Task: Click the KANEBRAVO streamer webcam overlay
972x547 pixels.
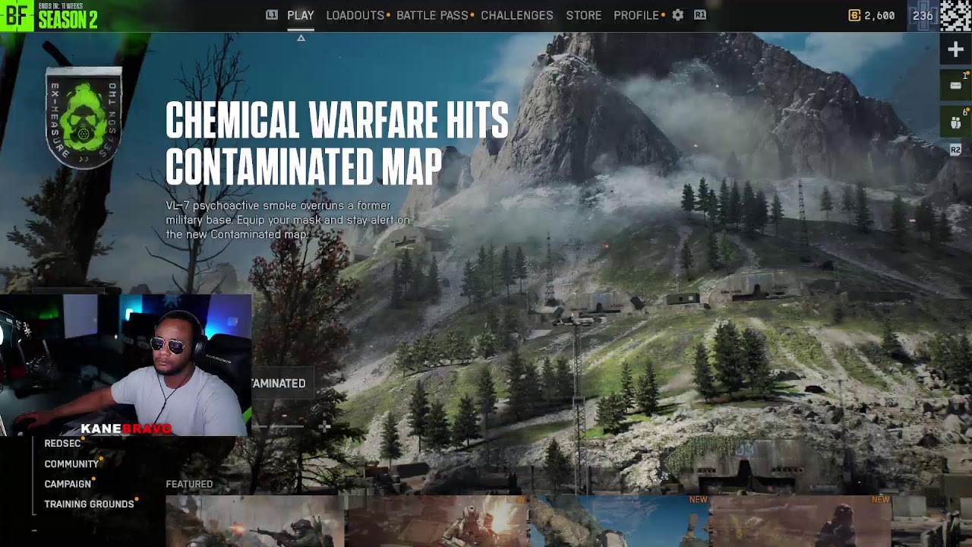Action: point(125,365)
